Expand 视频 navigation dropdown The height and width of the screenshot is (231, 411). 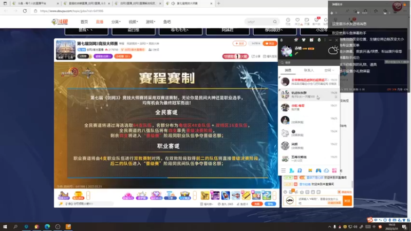pyautogui.click(x=133, y=22)
